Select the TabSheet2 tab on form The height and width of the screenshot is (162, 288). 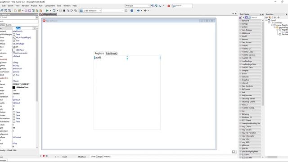(x=112, y=54)
